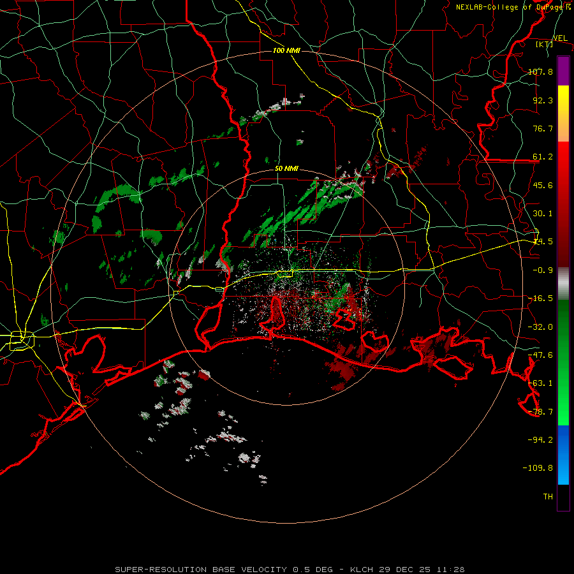Click the 100 NMI range ring label

(x=286, y=50)
